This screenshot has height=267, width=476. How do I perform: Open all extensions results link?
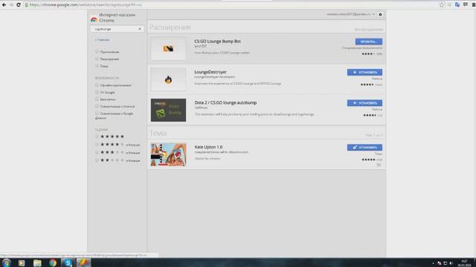[x=369, y=30]
